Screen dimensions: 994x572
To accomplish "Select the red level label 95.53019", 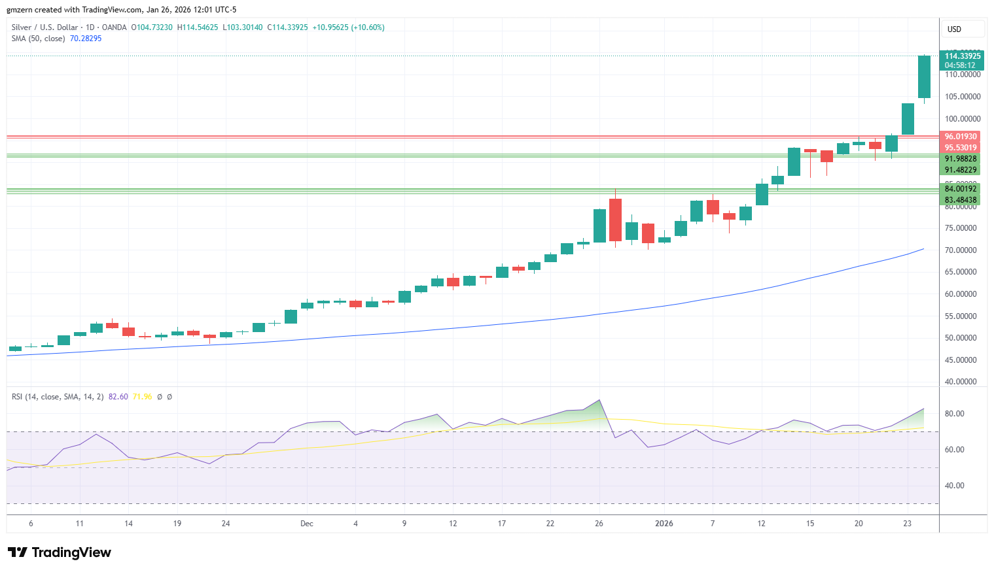I will (961, 148).
